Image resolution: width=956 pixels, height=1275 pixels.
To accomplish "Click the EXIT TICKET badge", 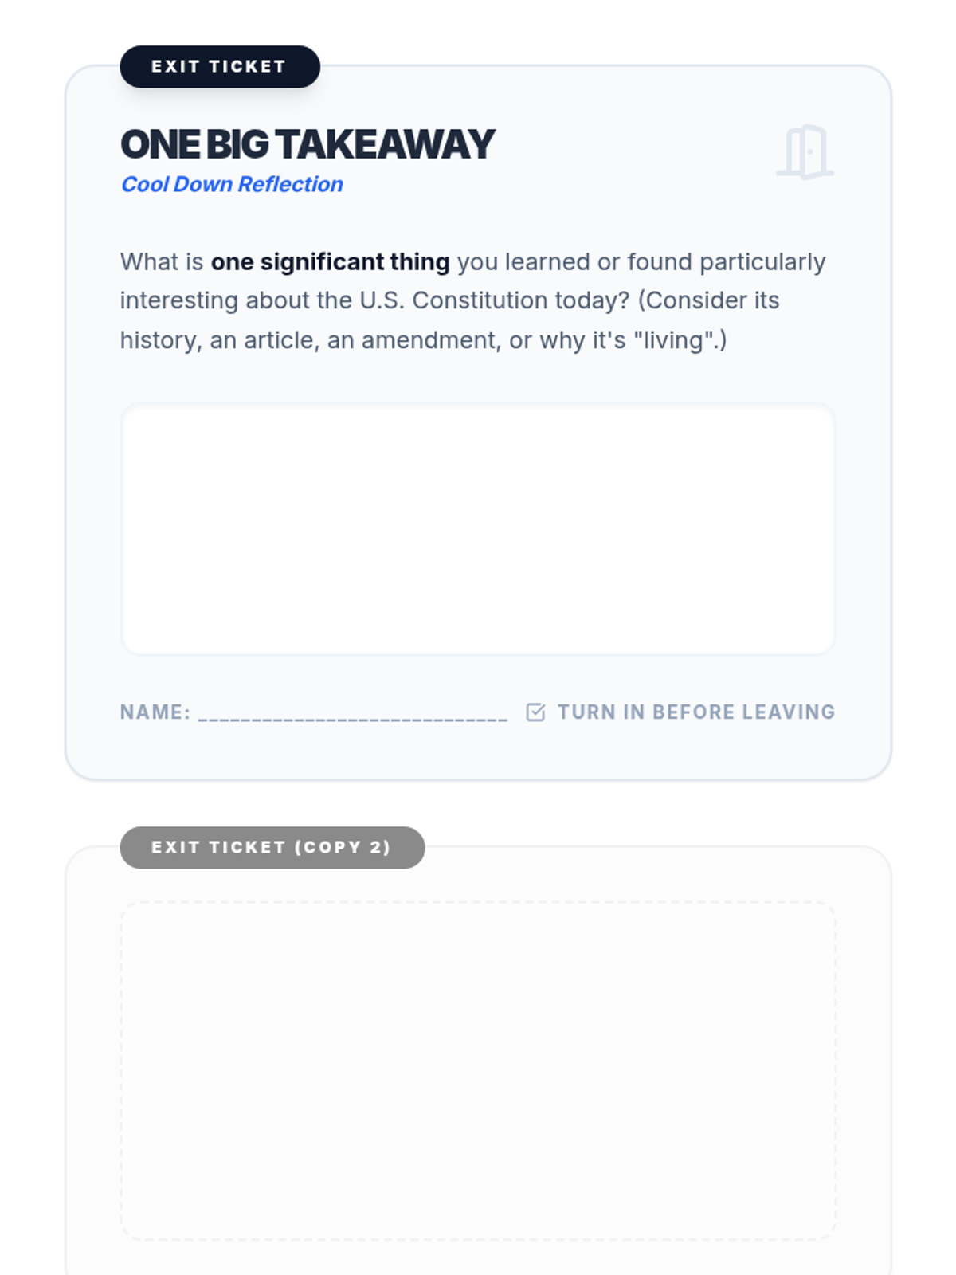I will coord(220,66).
